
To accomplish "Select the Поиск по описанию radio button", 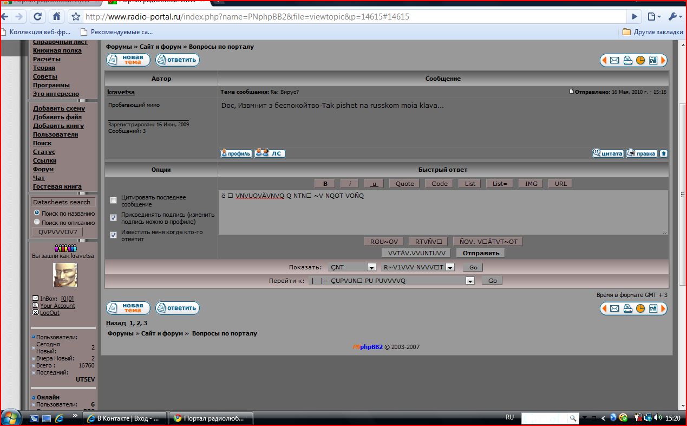I will (x=37, y=222).
